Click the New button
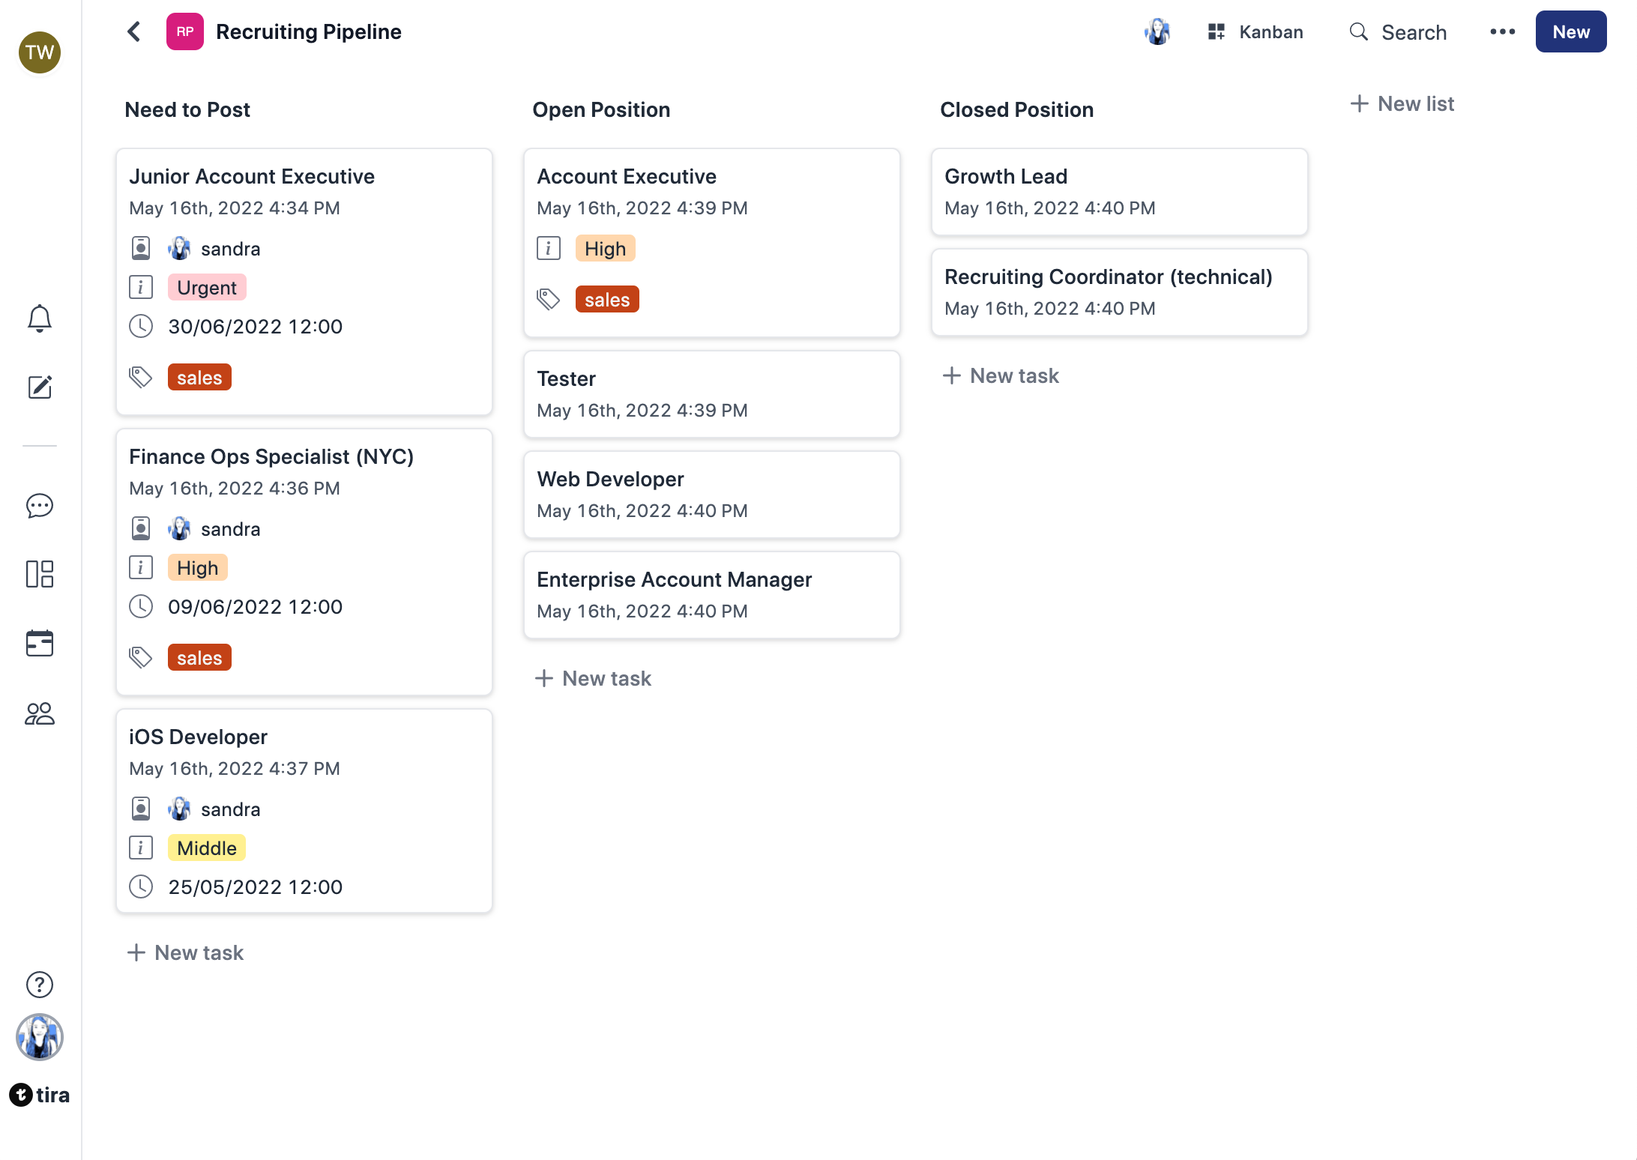The height and width of the screenshot is (1160, 1637). [1570, 31]
